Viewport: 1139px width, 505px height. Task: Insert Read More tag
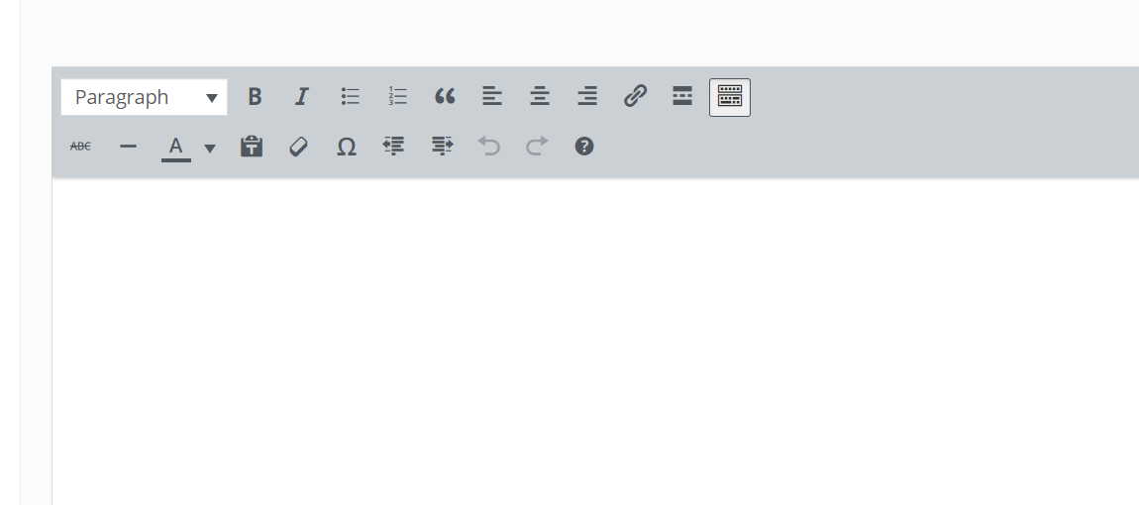point(682,97)
